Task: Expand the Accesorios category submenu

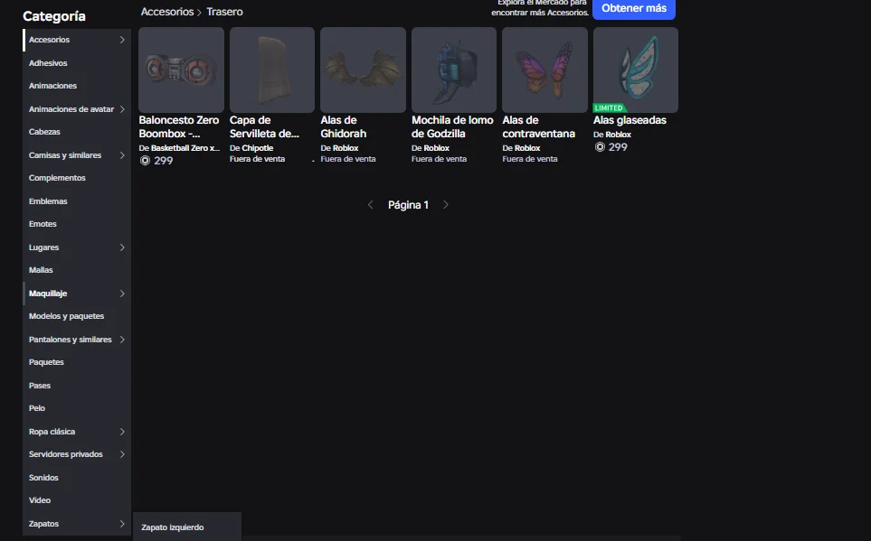Action: click(x=122, y=40)
